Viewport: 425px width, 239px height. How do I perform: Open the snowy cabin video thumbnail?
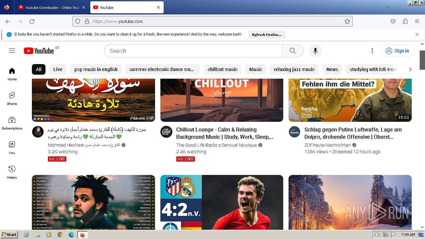coord(350,202)
